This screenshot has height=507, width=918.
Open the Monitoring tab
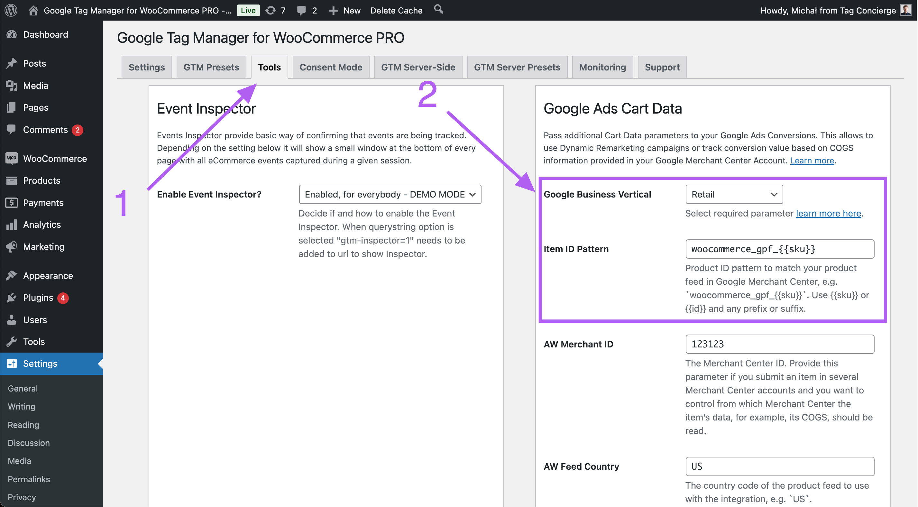602,67
